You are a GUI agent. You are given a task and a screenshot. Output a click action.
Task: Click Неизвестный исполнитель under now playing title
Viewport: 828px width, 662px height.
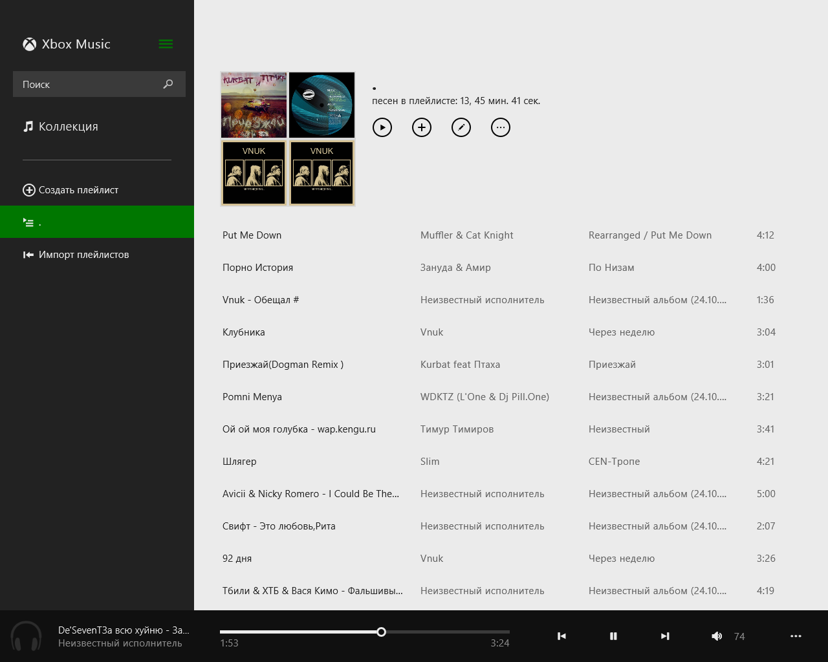(x=120, y=643)
